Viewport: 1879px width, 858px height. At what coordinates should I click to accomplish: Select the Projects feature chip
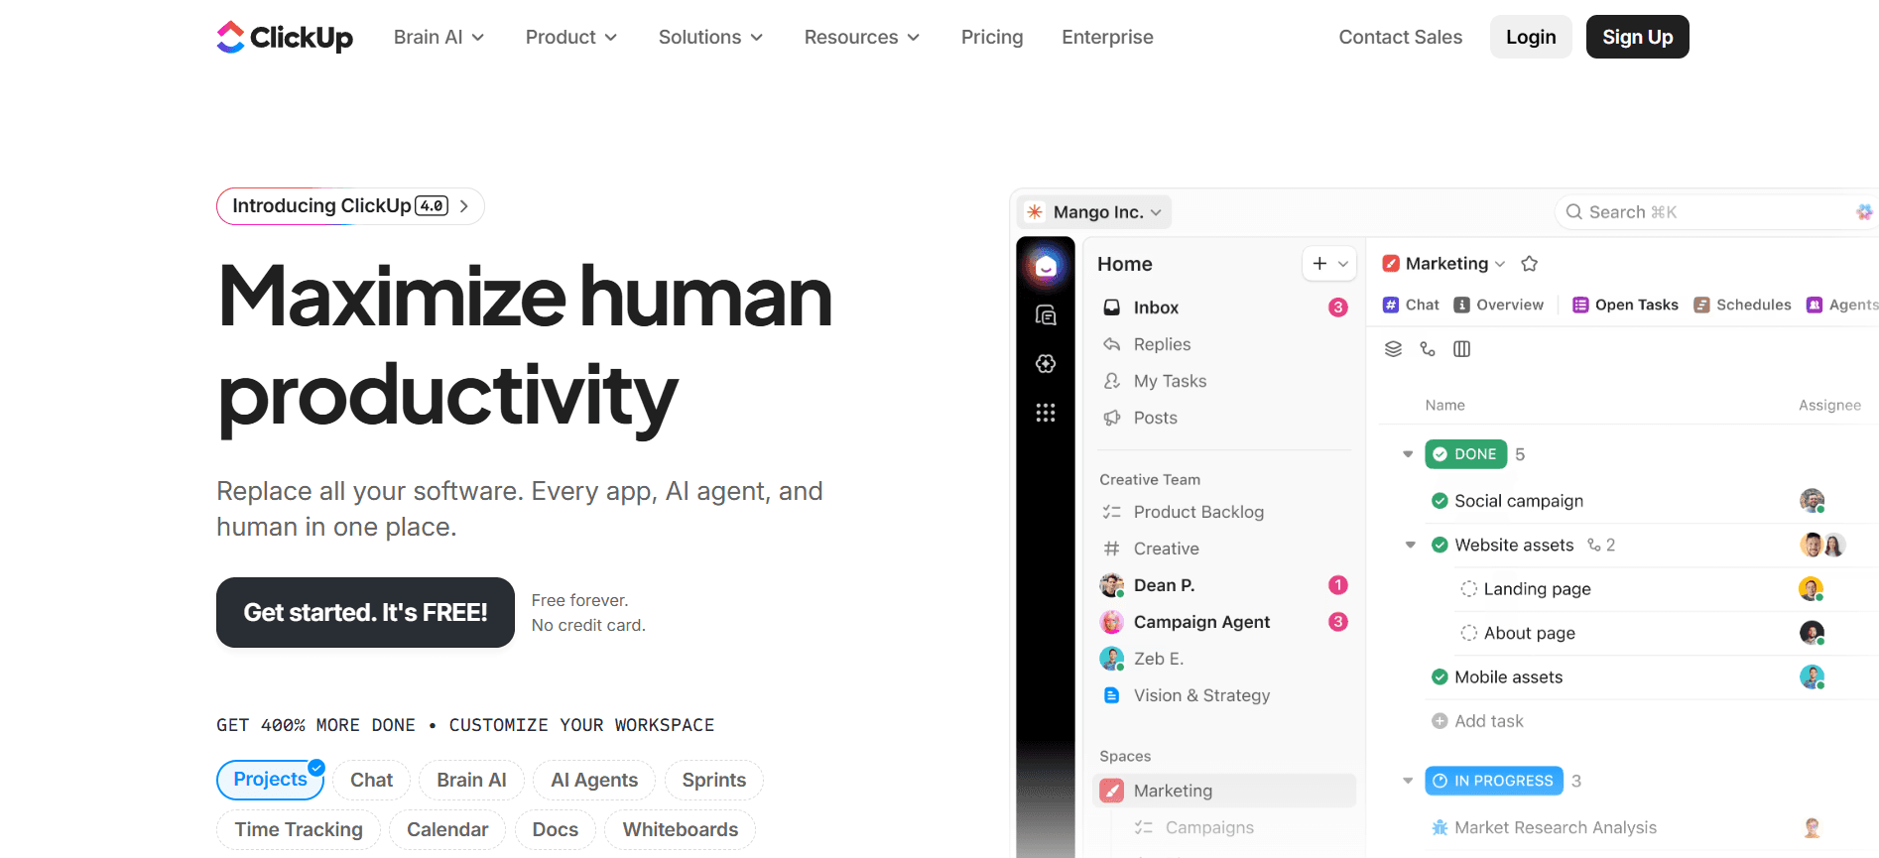270,780
